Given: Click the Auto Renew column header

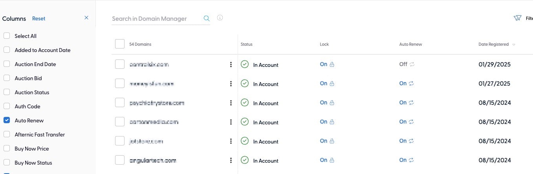Looking at the screenshot, I should (410, 44).
